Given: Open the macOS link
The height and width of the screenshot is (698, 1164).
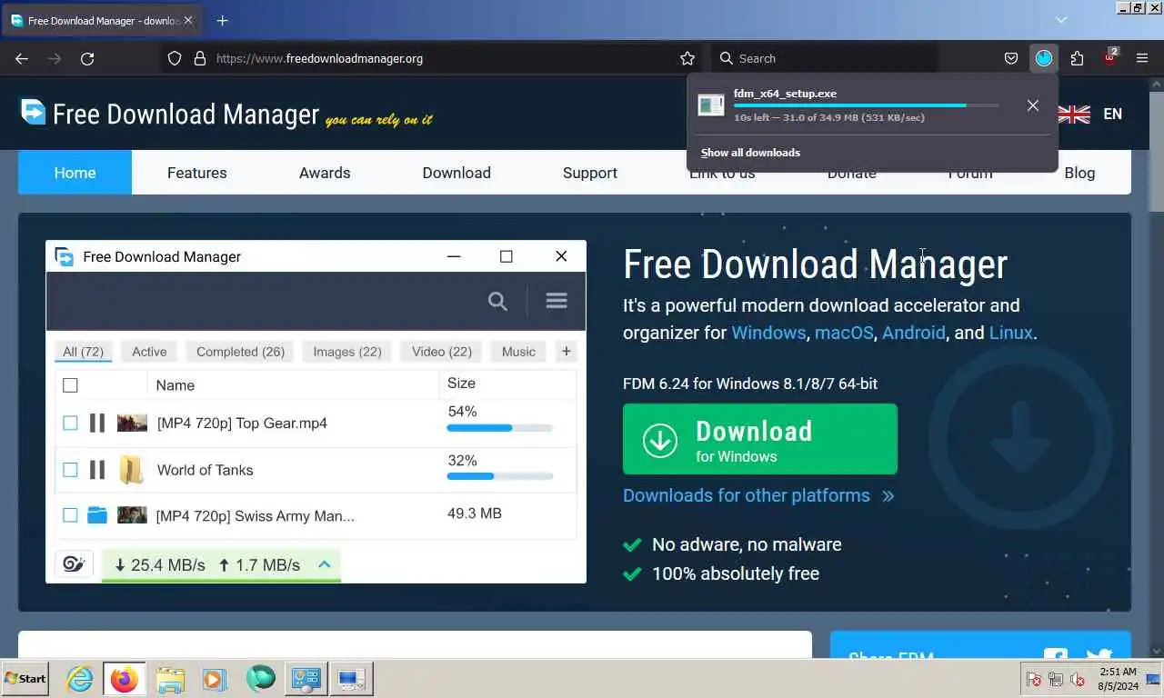Looking at the screenshot, I should tap(844, 333).
